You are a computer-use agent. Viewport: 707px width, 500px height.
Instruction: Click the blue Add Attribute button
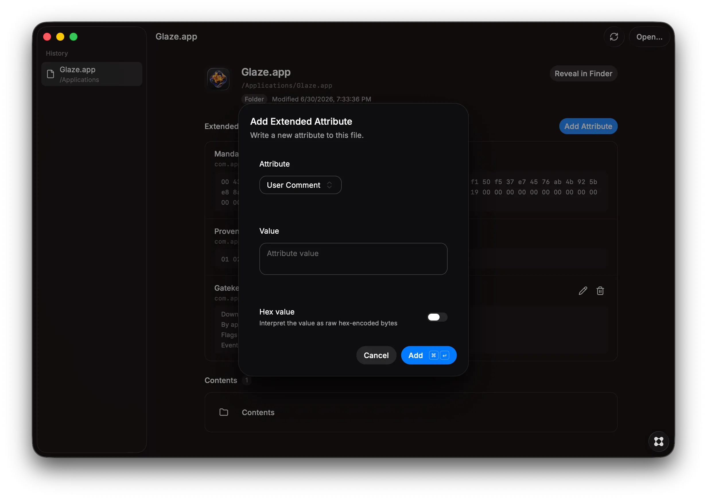[588, 126]
